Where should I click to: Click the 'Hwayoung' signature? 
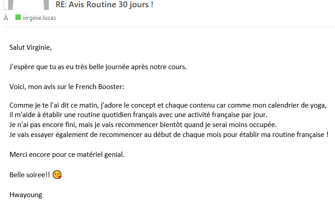pos(25,195)
